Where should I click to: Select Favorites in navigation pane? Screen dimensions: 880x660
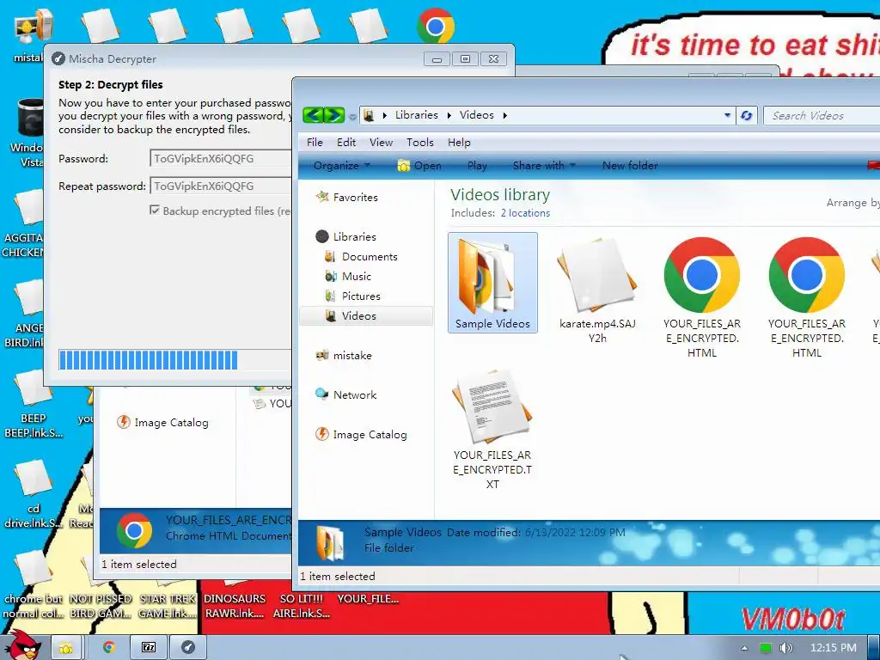347,197
